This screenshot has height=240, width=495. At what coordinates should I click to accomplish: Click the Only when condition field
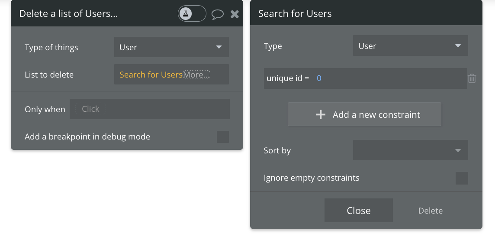coord(149,109)
